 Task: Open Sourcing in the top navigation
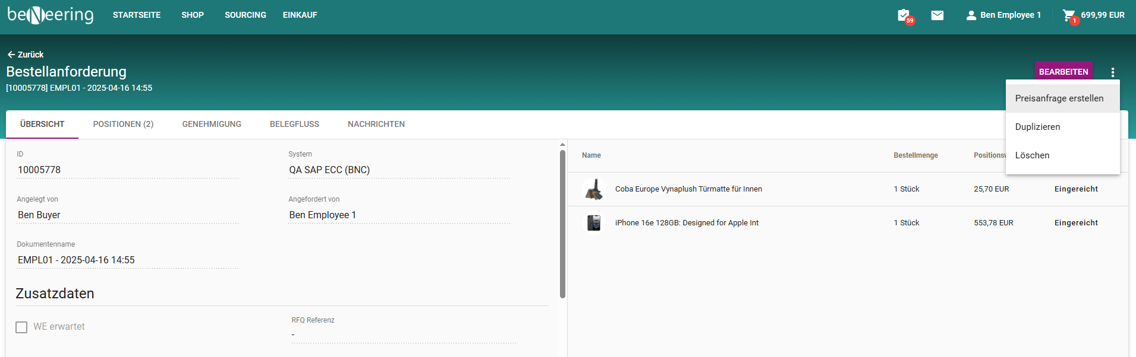pyautogui.click(x=245, y=15)
